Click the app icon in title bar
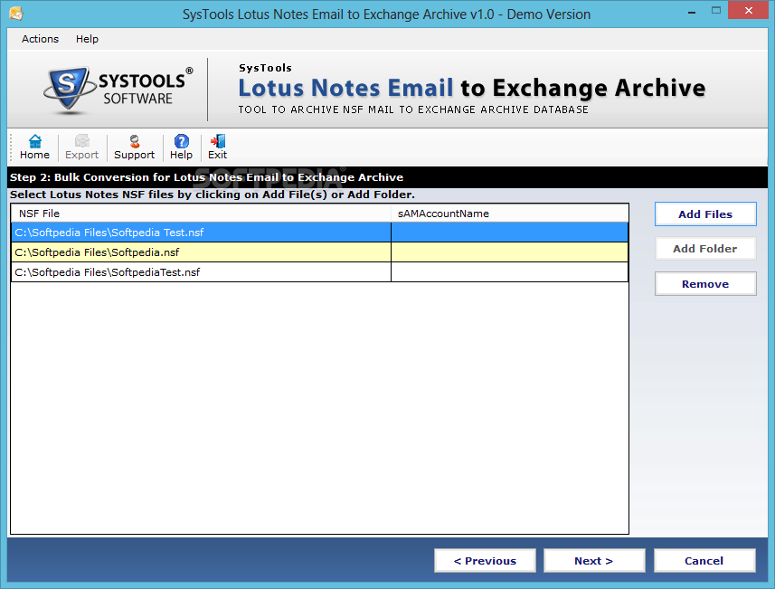 [15, 14]
